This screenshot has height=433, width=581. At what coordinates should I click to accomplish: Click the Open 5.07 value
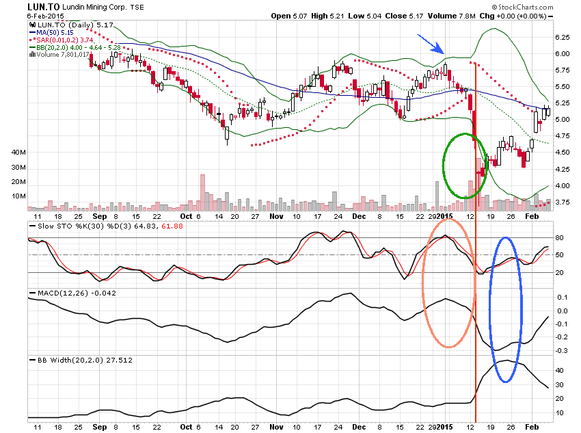coord(288,16)
